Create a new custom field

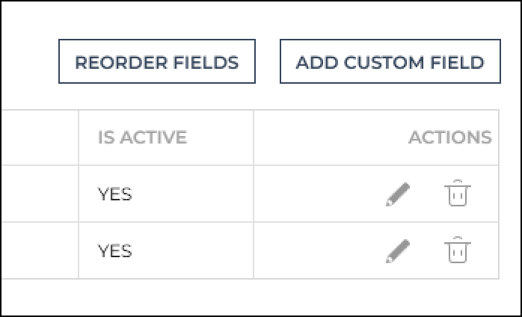coord(390,61)
